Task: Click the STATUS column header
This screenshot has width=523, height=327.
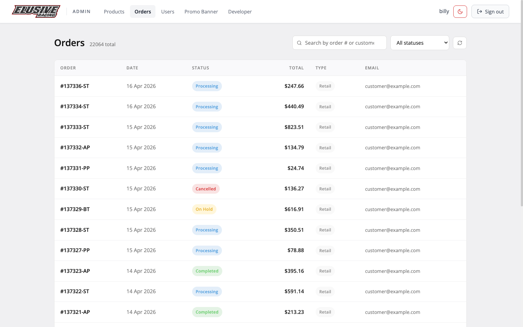Action: [200, 68]
